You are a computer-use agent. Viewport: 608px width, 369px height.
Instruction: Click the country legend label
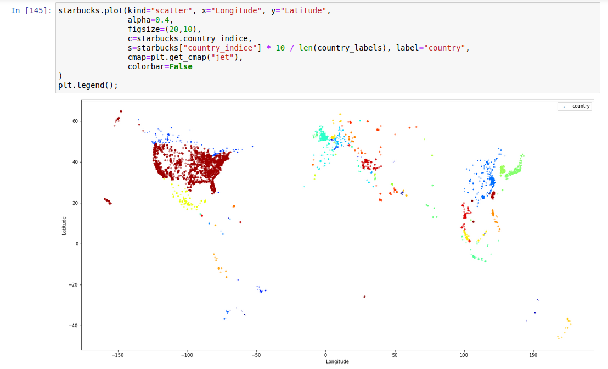click(580, 106)
